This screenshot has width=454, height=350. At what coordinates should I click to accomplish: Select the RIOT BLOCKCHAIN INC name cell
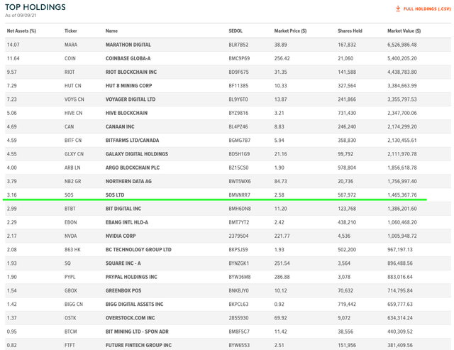point(131,72)
